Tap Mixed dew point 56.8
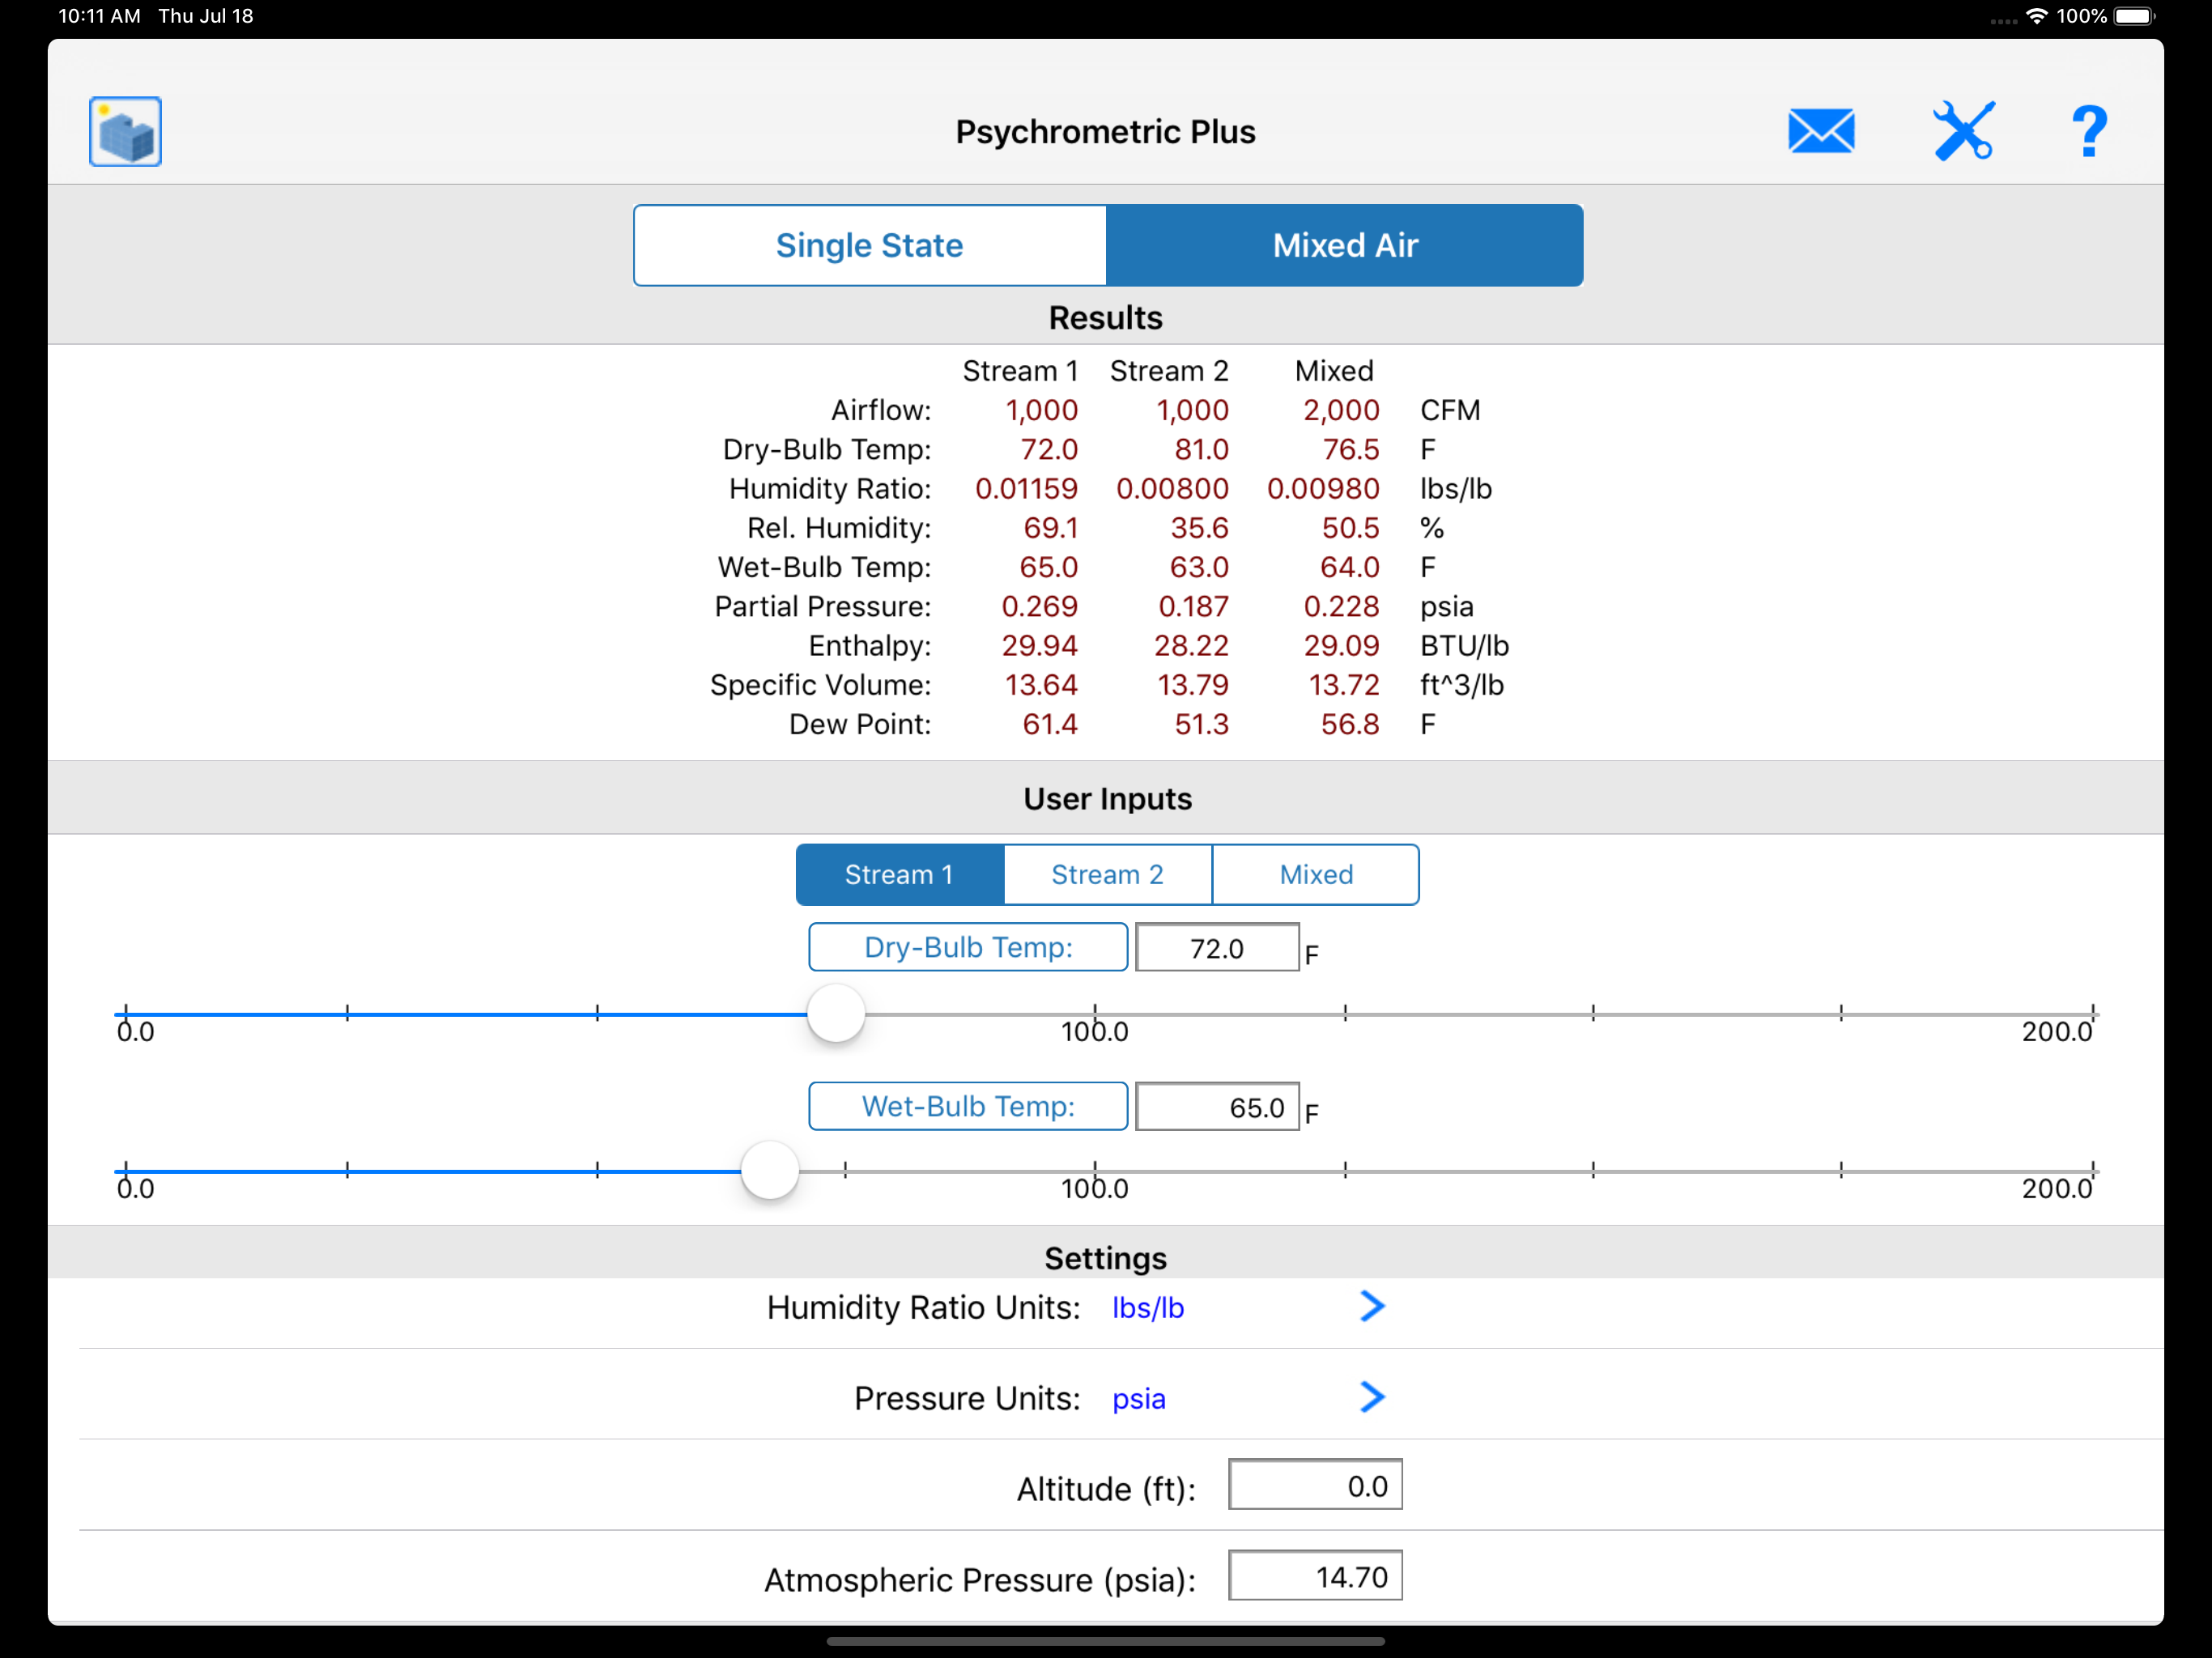Viewport: 2212px width, 1658px height. [1350, 724]
